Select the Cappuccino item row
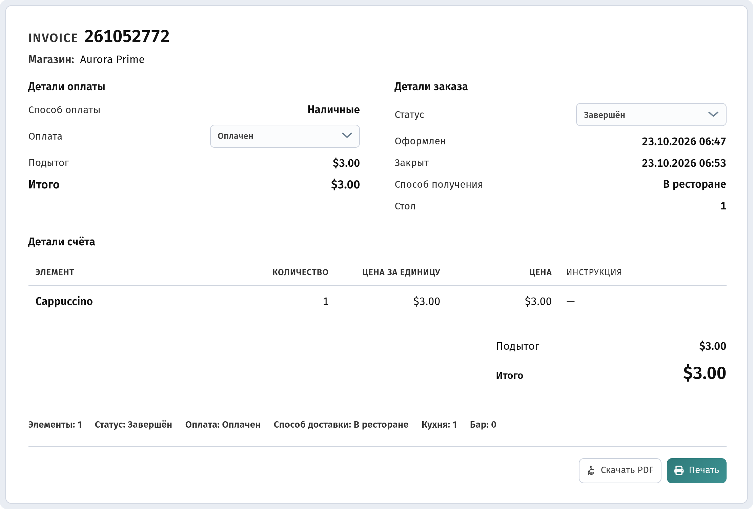The image size is (753, 509). click(x=377, y=301)
